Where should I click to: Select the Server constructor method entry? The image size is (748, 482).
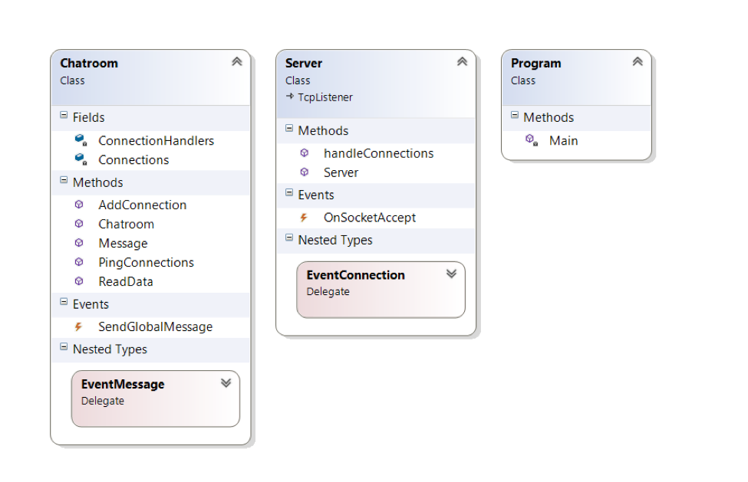pyautogui.click(x=341, y=172)
